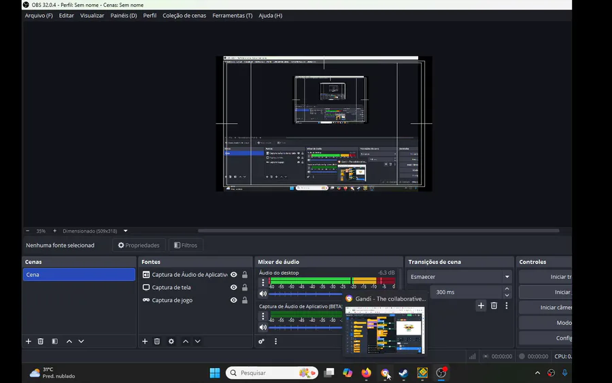Viewport: 612px width, 383px height.
Task: Move selected source down arrow in Fontes
Action: tap(198, 342)
